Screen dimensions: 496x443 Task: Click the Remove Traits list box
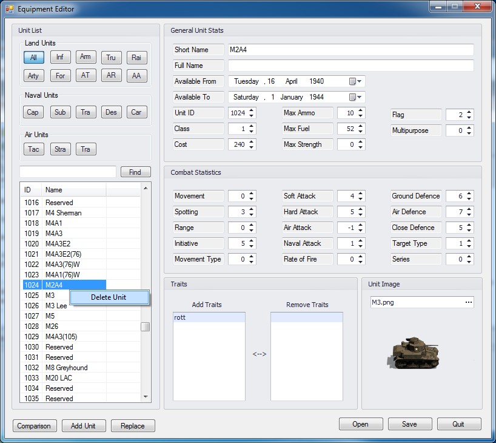point(307,357)
